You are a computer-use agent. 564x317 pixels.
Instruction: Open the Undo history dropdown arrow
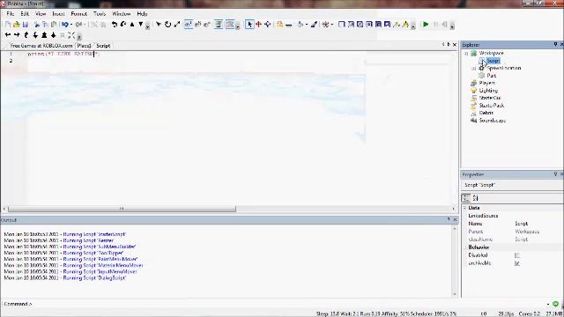[x=71, y=25]
